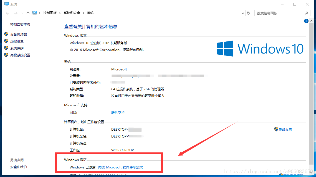Open 高级系统设置 from the sidebar
The height and width of the screenshot is (177, 316).
tap(20, 55)
